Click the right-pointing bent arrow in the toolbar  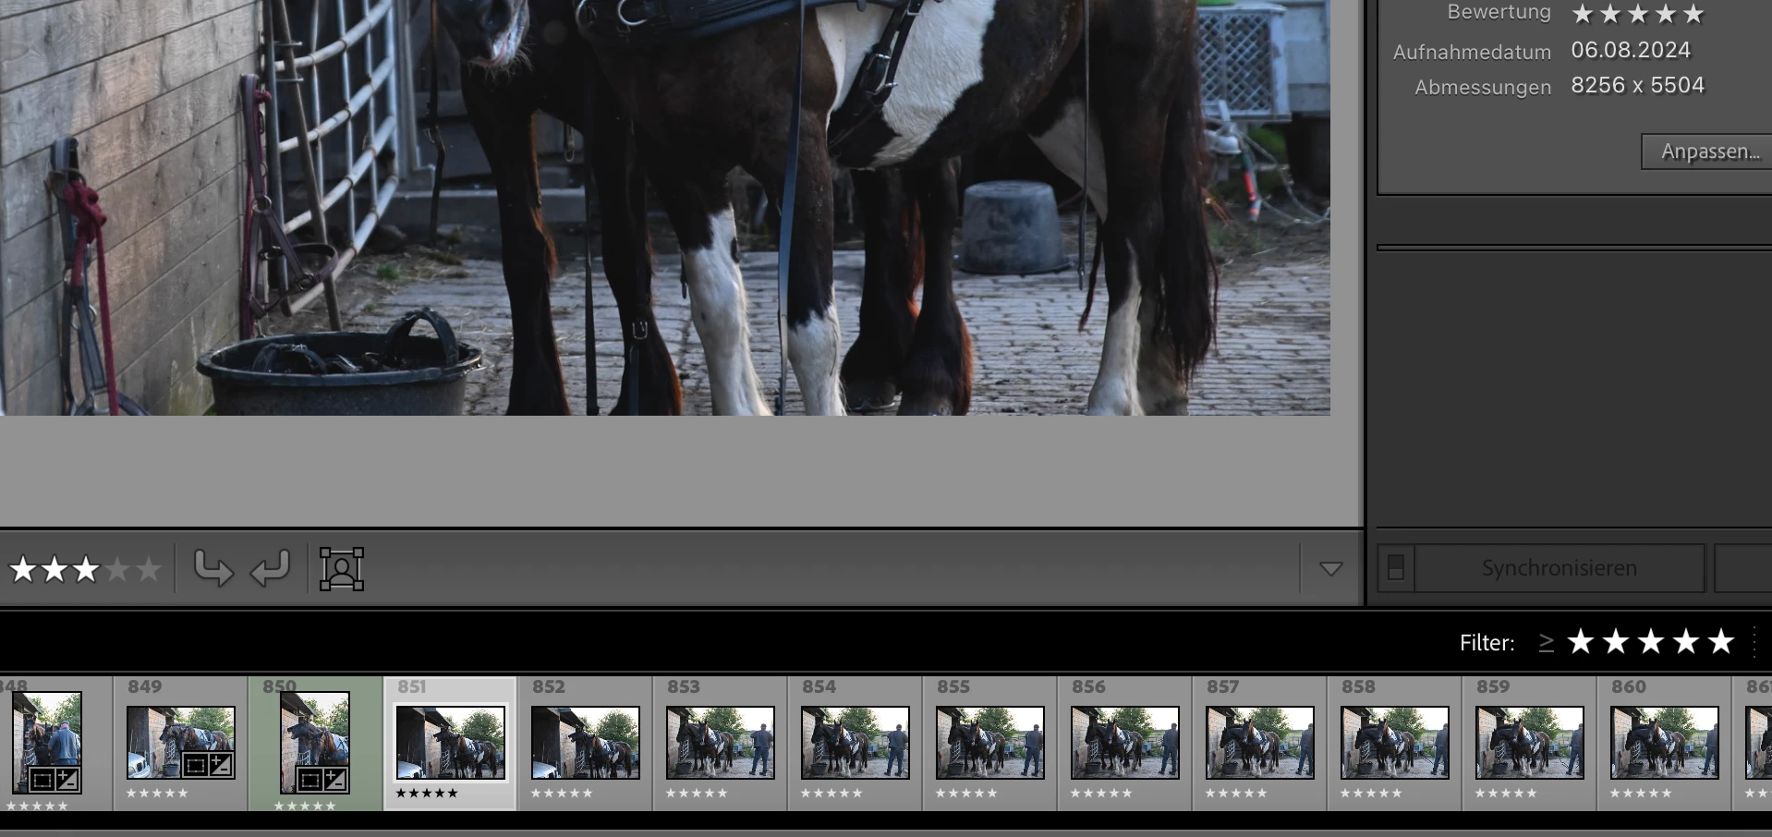click(x=212, y=568)
